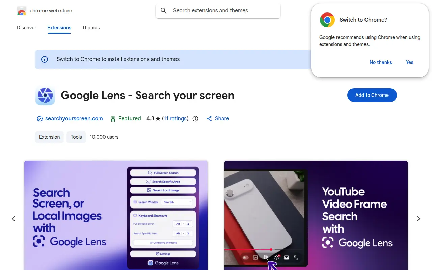
Task: Go to previous screenshot arrow
Action: point(13,219)
